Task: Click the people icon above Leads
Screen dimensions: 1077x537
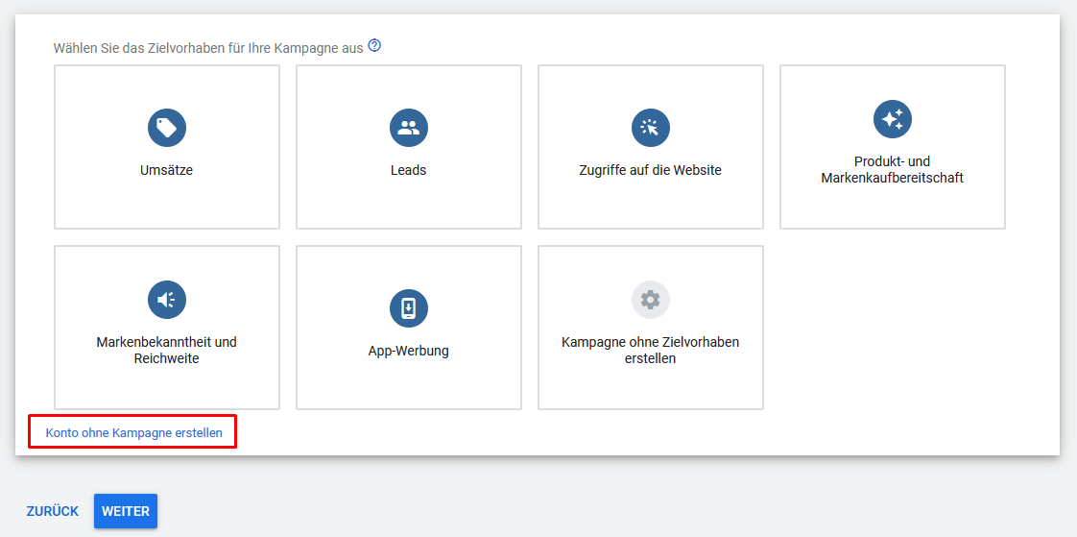Action: click(409, 127)
